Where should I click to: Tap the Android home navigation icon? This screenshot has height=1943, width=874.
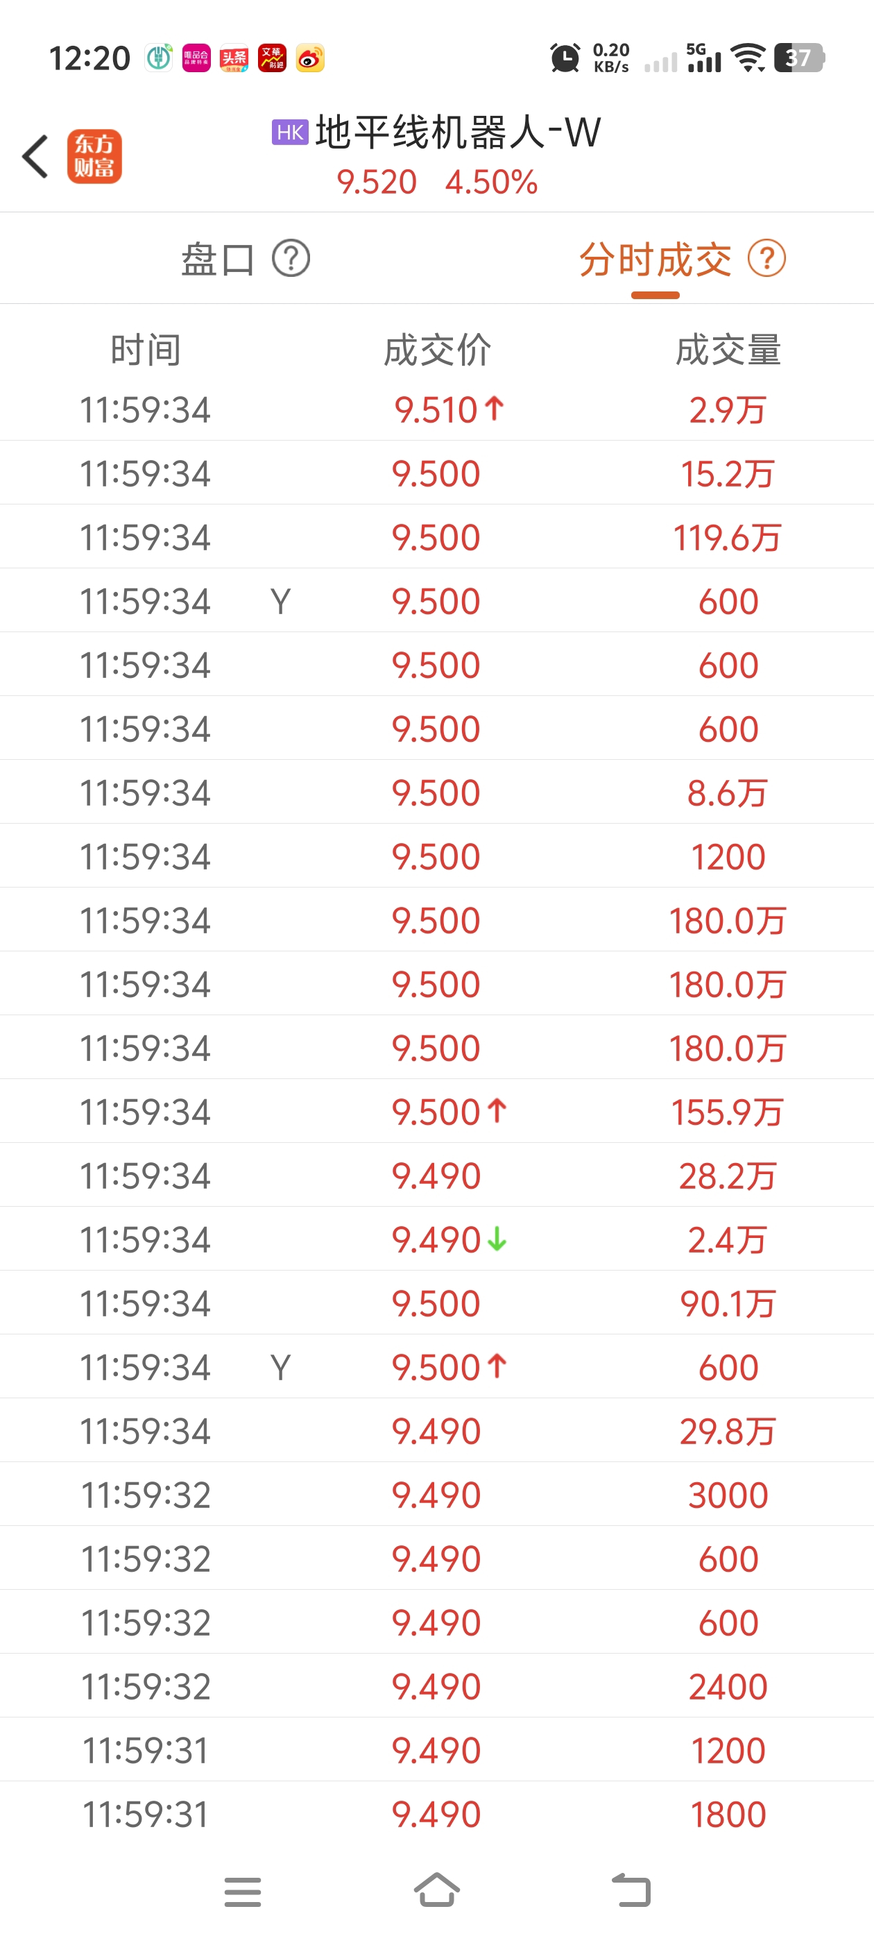click(x=438, y=1890)
